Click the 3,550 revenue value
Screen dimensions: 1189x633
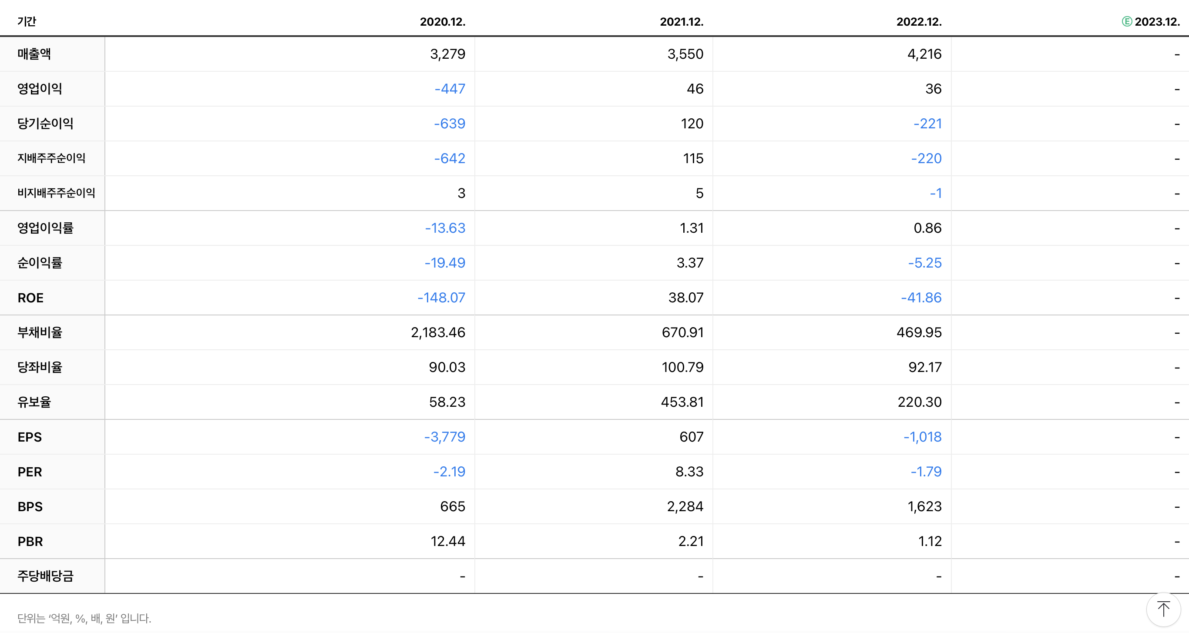pos(685,54)
